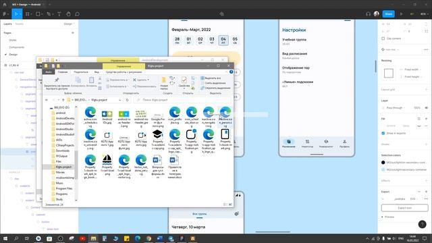Screen dimensions: 432x243
Task: Open the Home ribbon tab in Explorer
Action: [63, 72]
